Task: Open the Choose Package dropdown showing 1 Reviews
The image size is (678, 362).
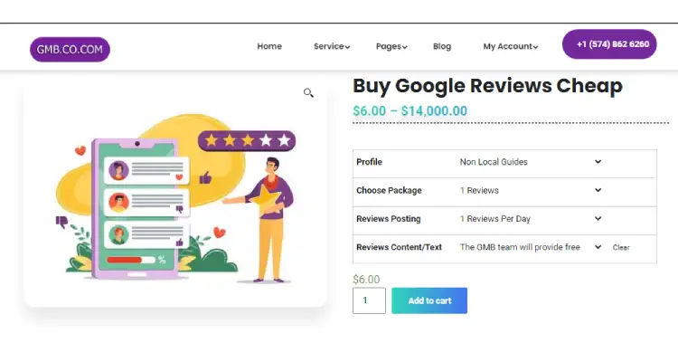Action: point(531,191)
